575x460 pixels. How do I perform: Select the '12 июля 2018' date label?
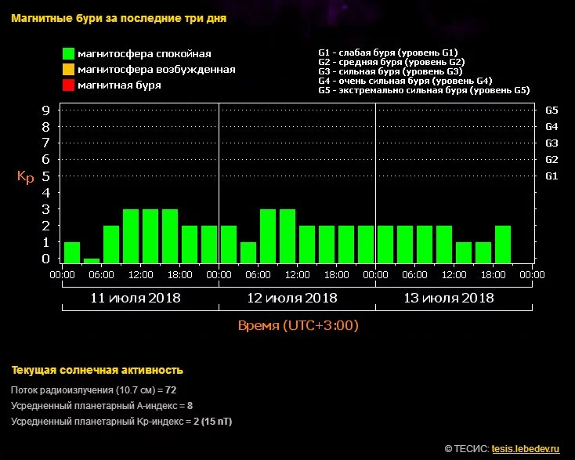coord(292,298)
